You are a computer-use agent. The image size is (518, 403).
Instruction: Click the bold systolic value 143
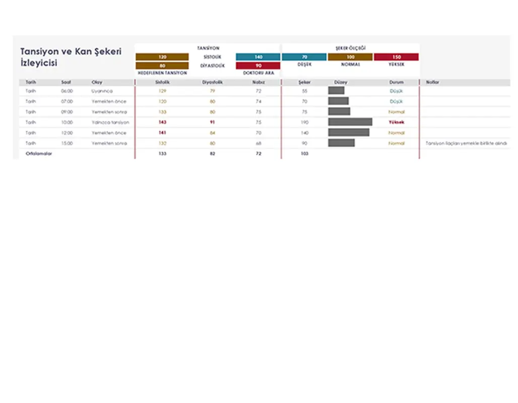[162, 122]
